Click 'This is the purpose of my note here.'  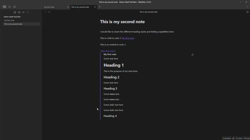pyautogui.click(x=121, y=71)
